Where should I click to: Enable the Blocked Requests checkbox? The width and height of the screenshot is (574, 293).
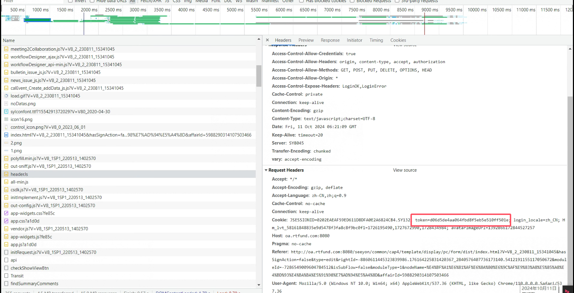pyautogui.click(x=352, y=1)
